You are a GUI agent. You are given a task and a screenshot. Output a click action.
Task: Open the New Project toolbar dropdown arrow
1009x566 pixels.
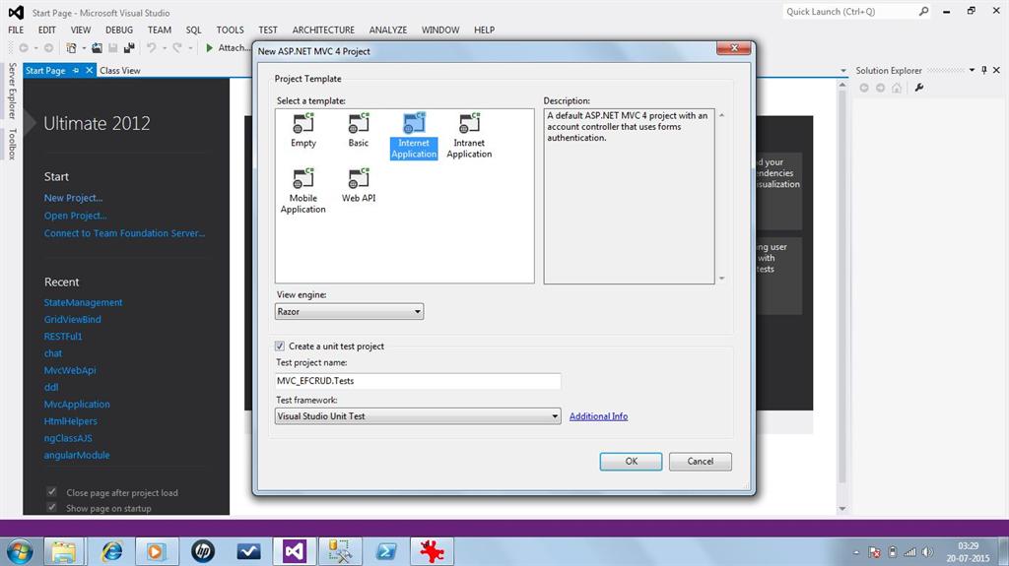tap(84, 48)
